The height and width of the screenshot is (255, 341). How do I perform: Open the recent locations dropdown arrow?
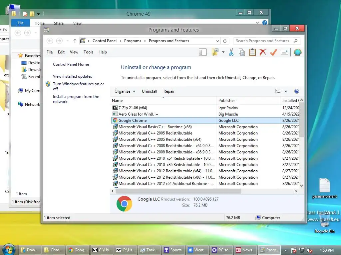[68, 41]
